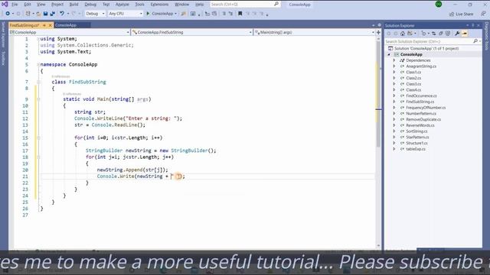Viewport: 490px width, 275px height.
Task: Collapse the outer for loop at line 15
Action: point(38,137)
